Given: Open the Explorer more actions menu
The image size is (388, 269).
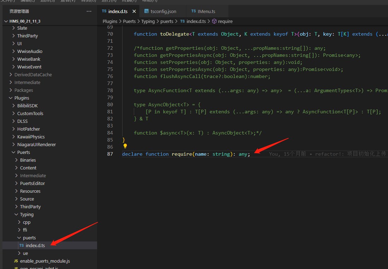Looking at the screenshot, I should pos(89,11).
